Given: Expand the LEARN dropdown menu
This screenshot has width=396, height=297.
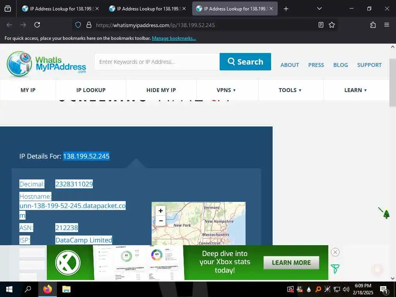Looking at the screenshot, I should [x=355, y=90].
